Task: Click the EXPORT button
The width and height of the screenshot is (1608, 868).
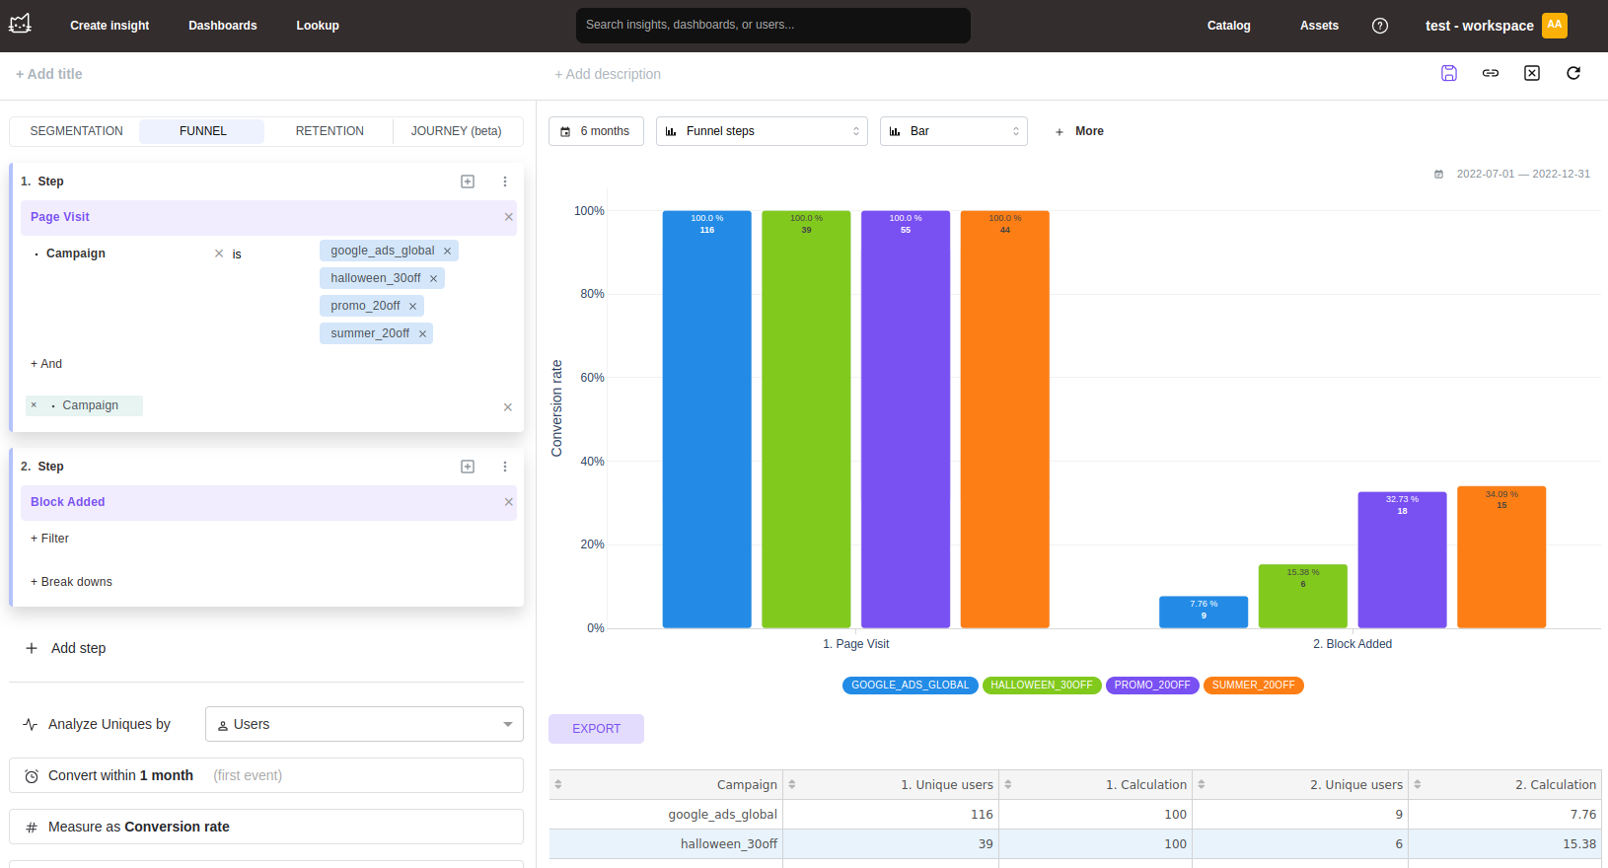Action: [596, 729]
